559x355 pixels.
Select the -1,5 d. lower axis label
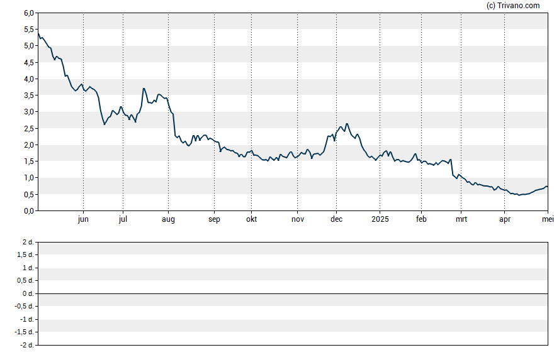pyautogui.click(x=25, y=332)
